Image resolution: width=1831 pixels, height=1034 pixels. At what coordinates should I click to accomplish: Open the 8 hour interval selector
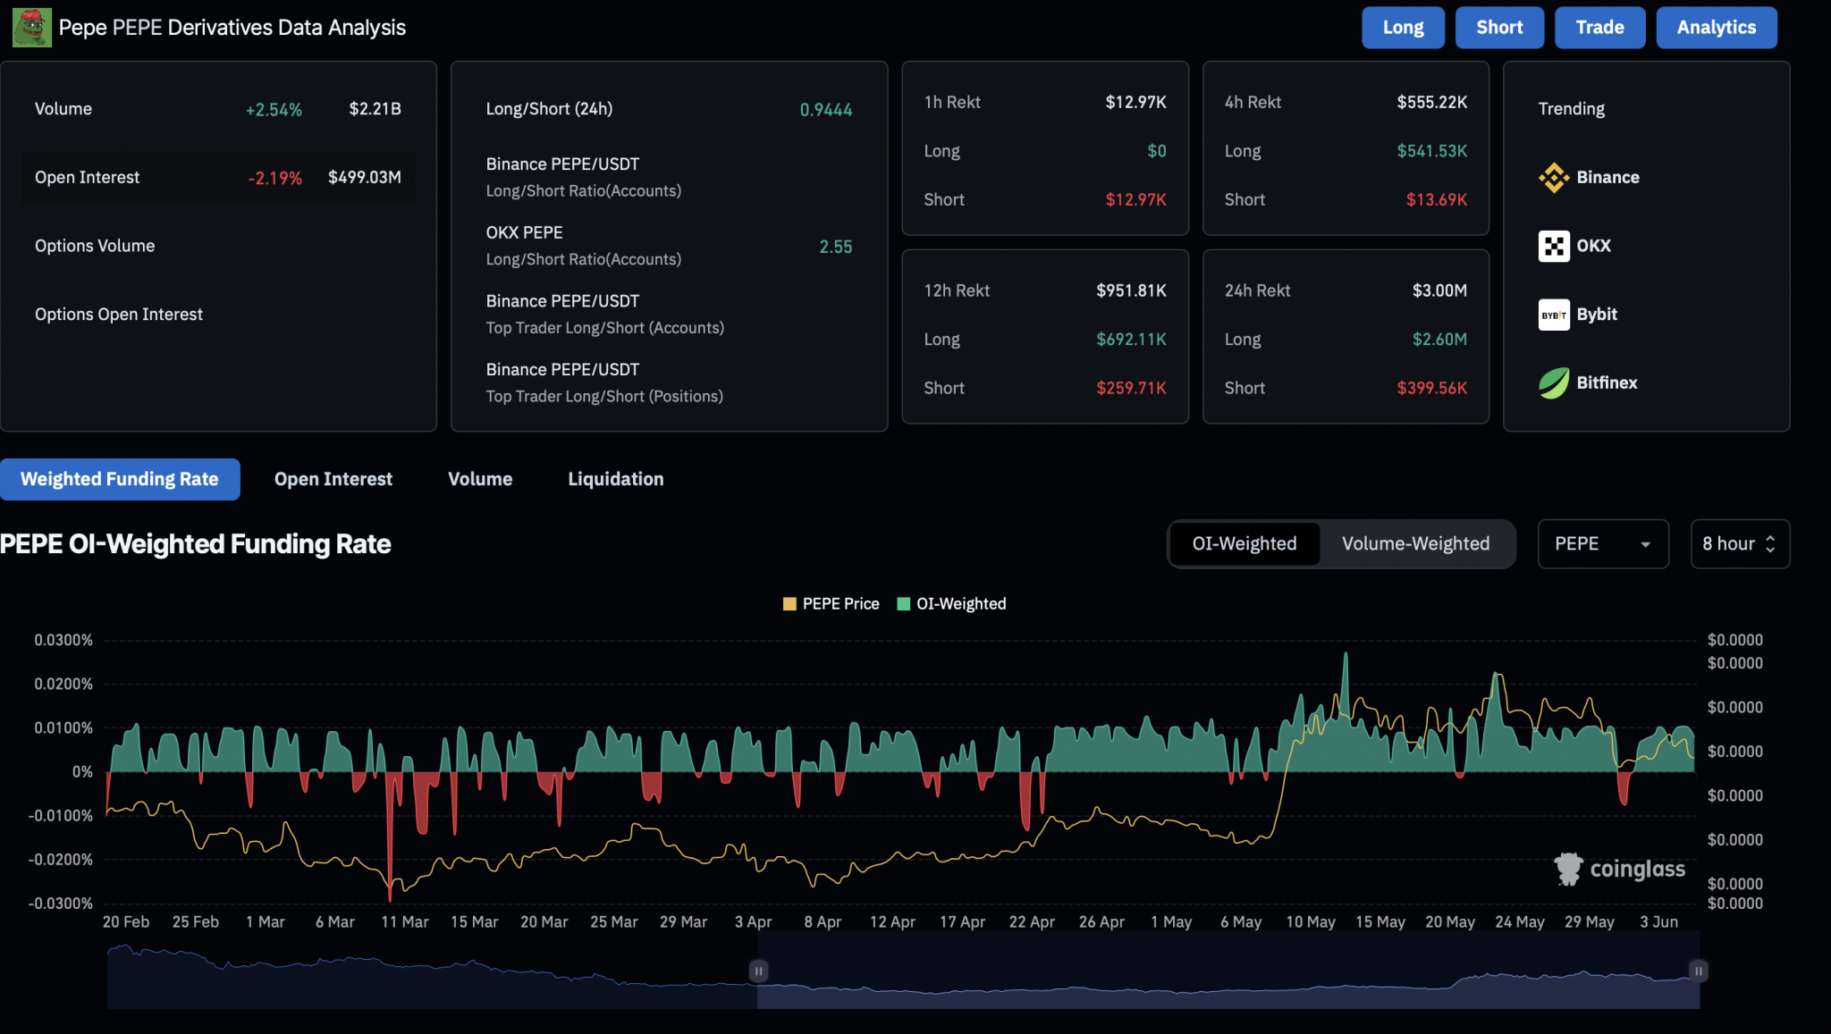tap(1739, 543)
